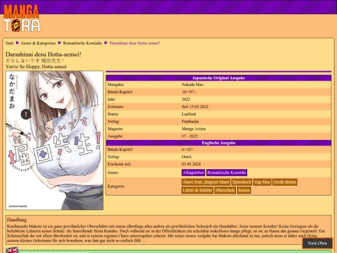Viewport: 337px width, 253px height.
Task: Click the Seit 15.03.2022 value
Action: pyautogui.click(x=195, y=107)
